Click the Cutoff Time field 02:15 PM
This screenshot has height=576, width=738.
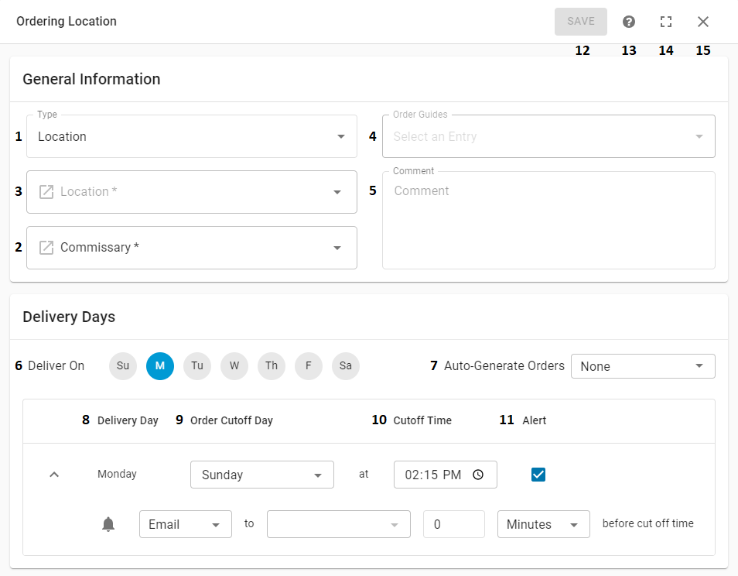(446, 475)
